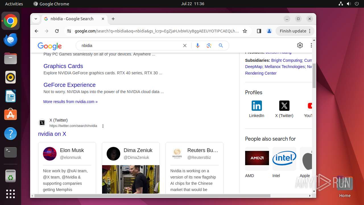Open more options for X (Twitter) result
Screen dimensions: 364x205
pyautogui.click(x=103, y=126)
